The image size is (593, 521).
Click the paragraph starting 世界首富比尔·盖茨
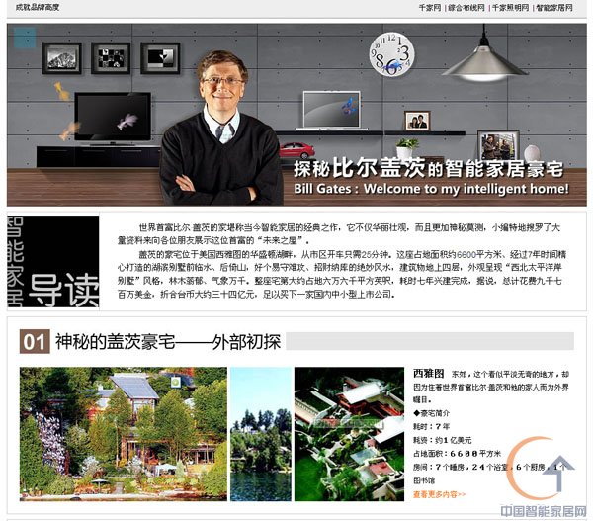click(338, 234)
